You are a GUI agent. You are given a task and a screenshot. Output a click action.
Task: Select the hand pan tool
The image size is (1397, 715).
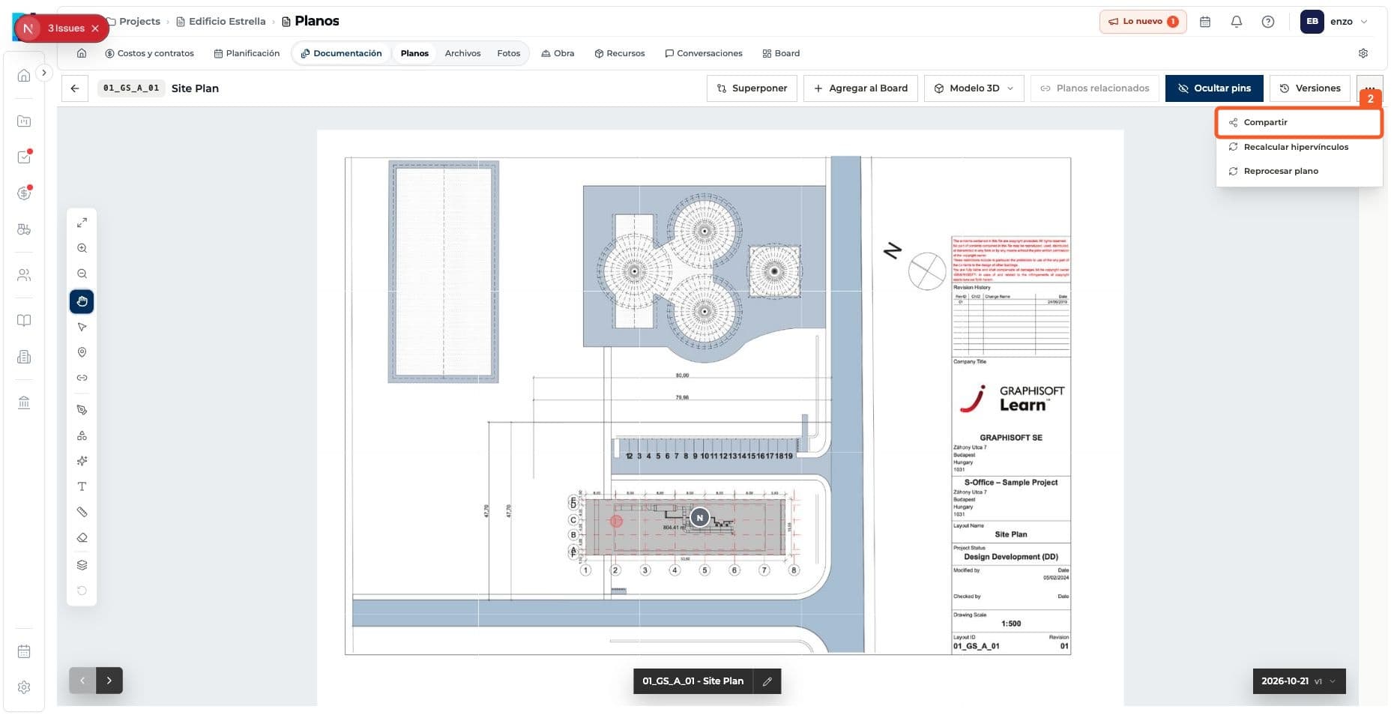coord(82,301)
